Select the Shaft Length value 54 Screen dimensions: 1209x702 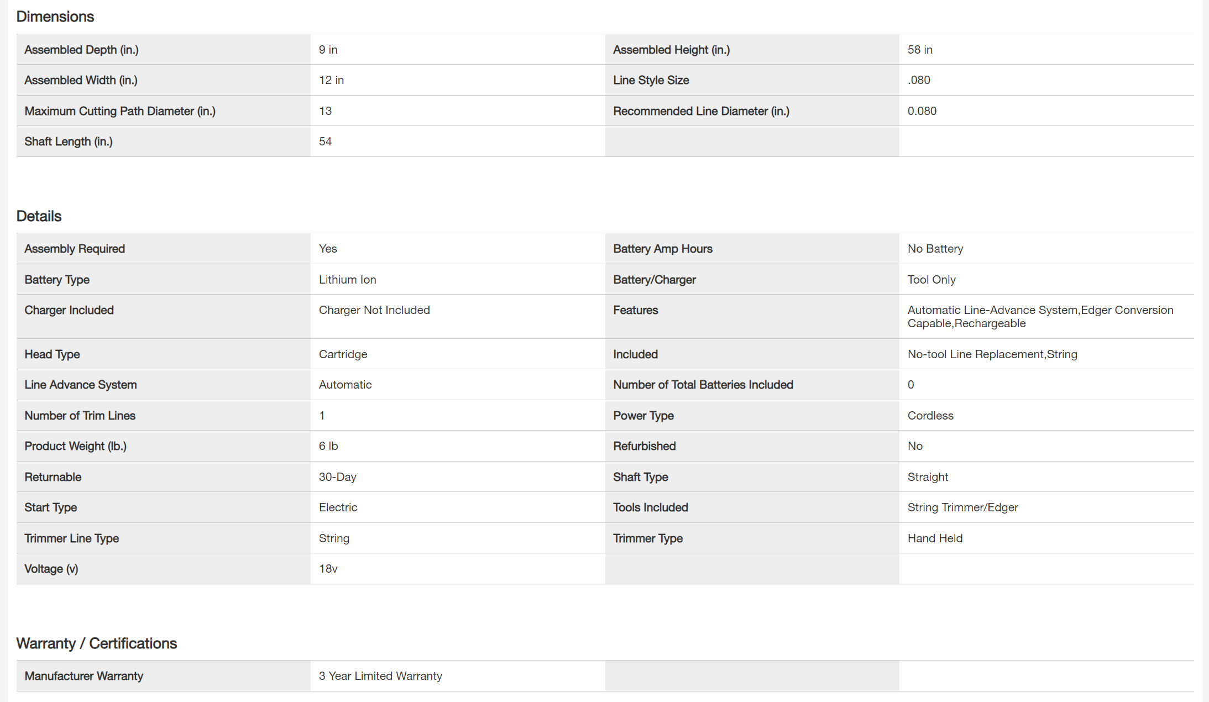tap(325, 142)
